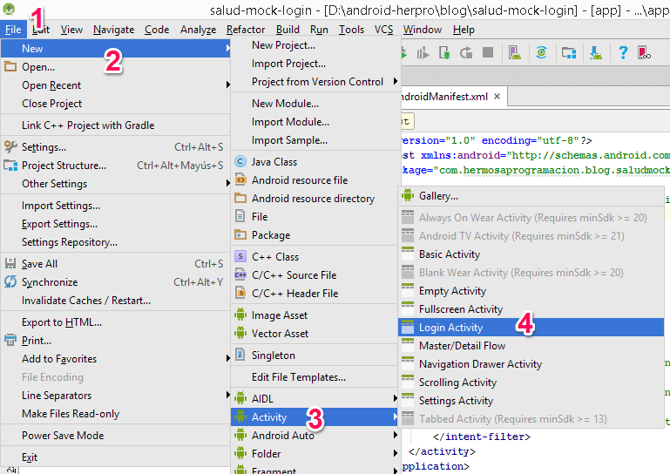
Task: Open the Tools menu
Action: pyautogui.click(x=351, y=30)
